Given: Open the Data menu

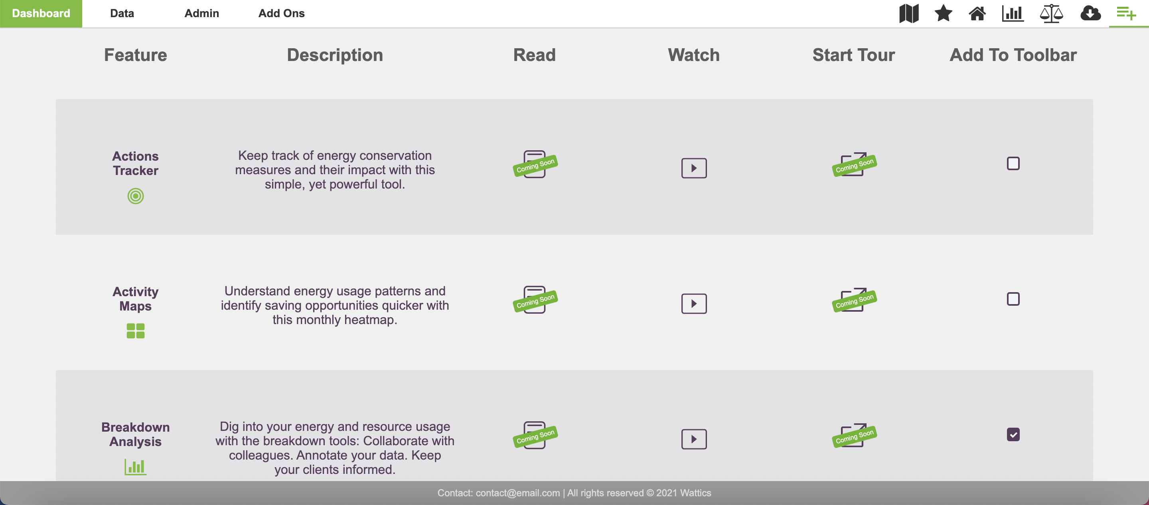Looking at the screenshot, I should [122, 14].
